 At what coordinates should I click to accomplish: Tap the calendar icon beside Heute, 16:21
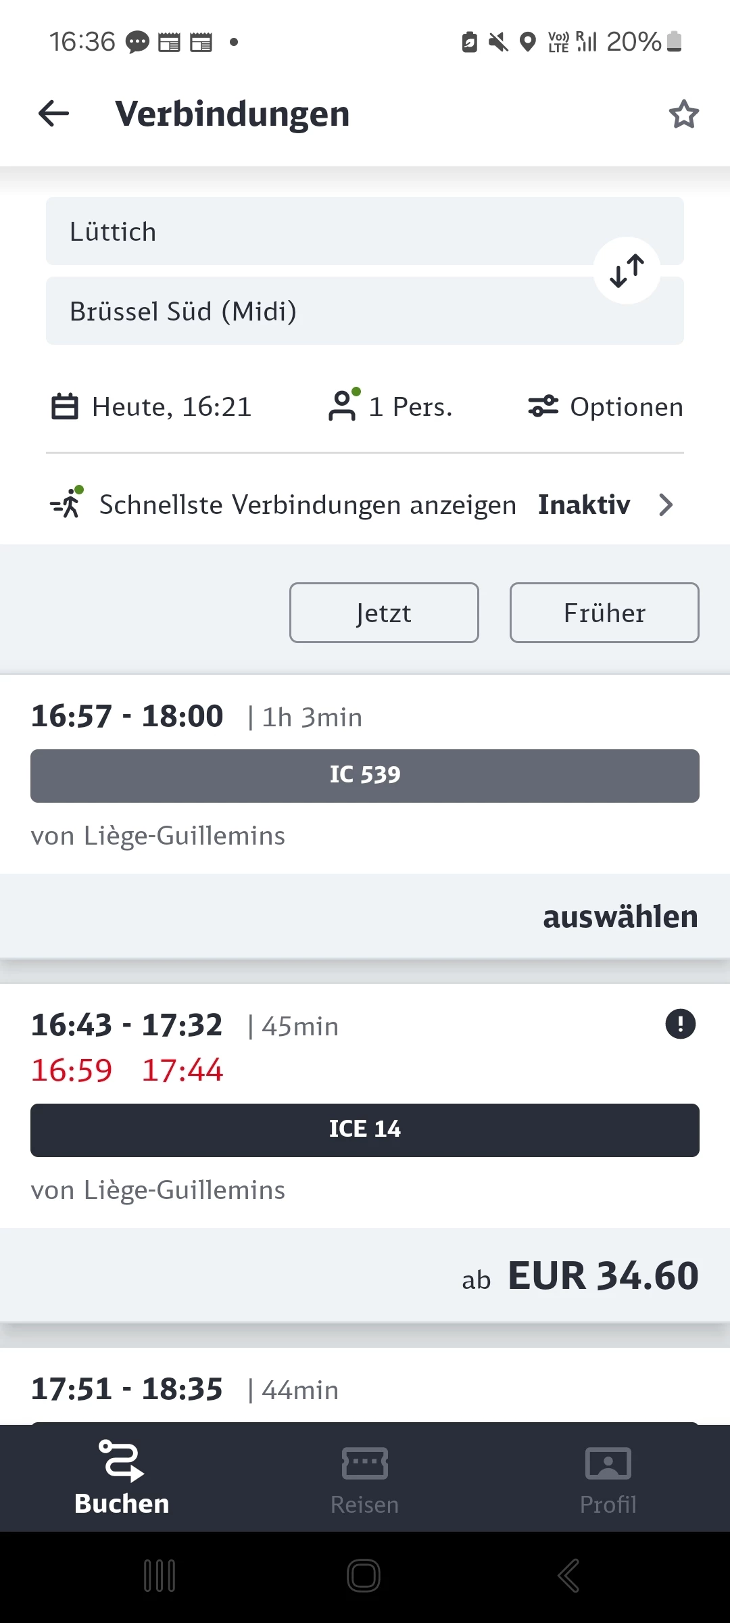coord(65,407)
